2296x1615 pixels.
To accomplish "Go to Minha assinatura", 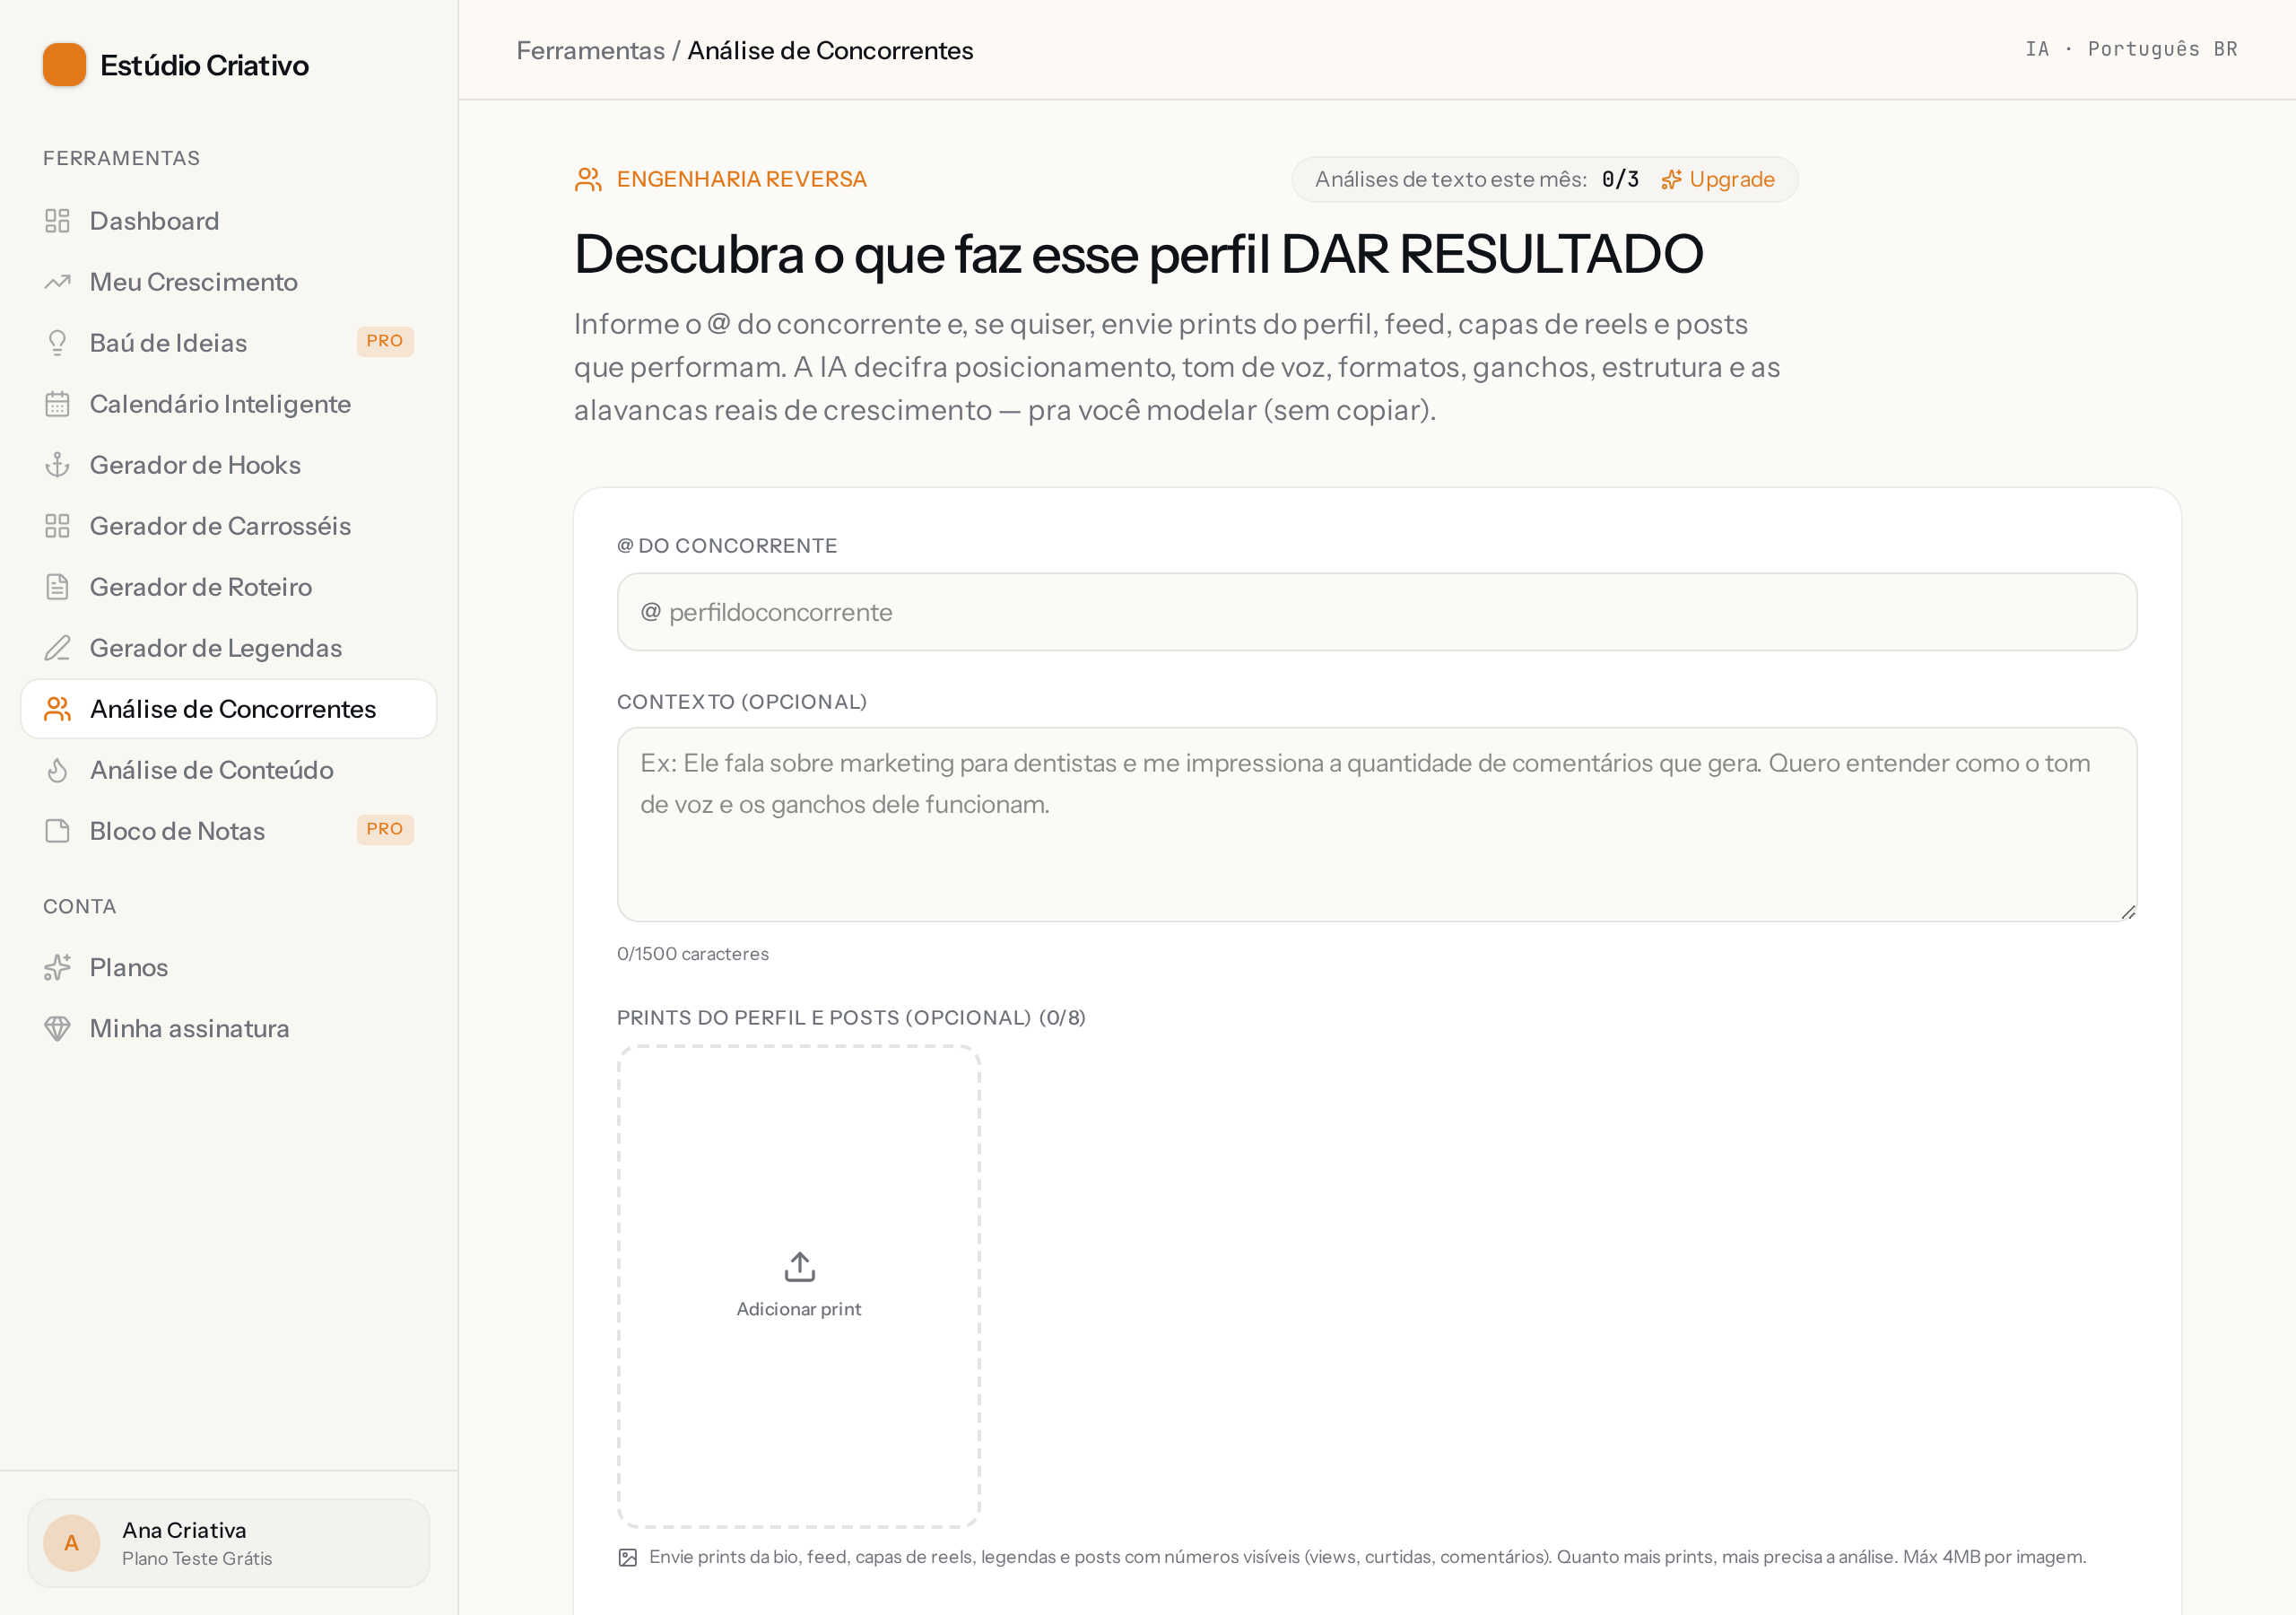I will click(x=229, y=1028).
